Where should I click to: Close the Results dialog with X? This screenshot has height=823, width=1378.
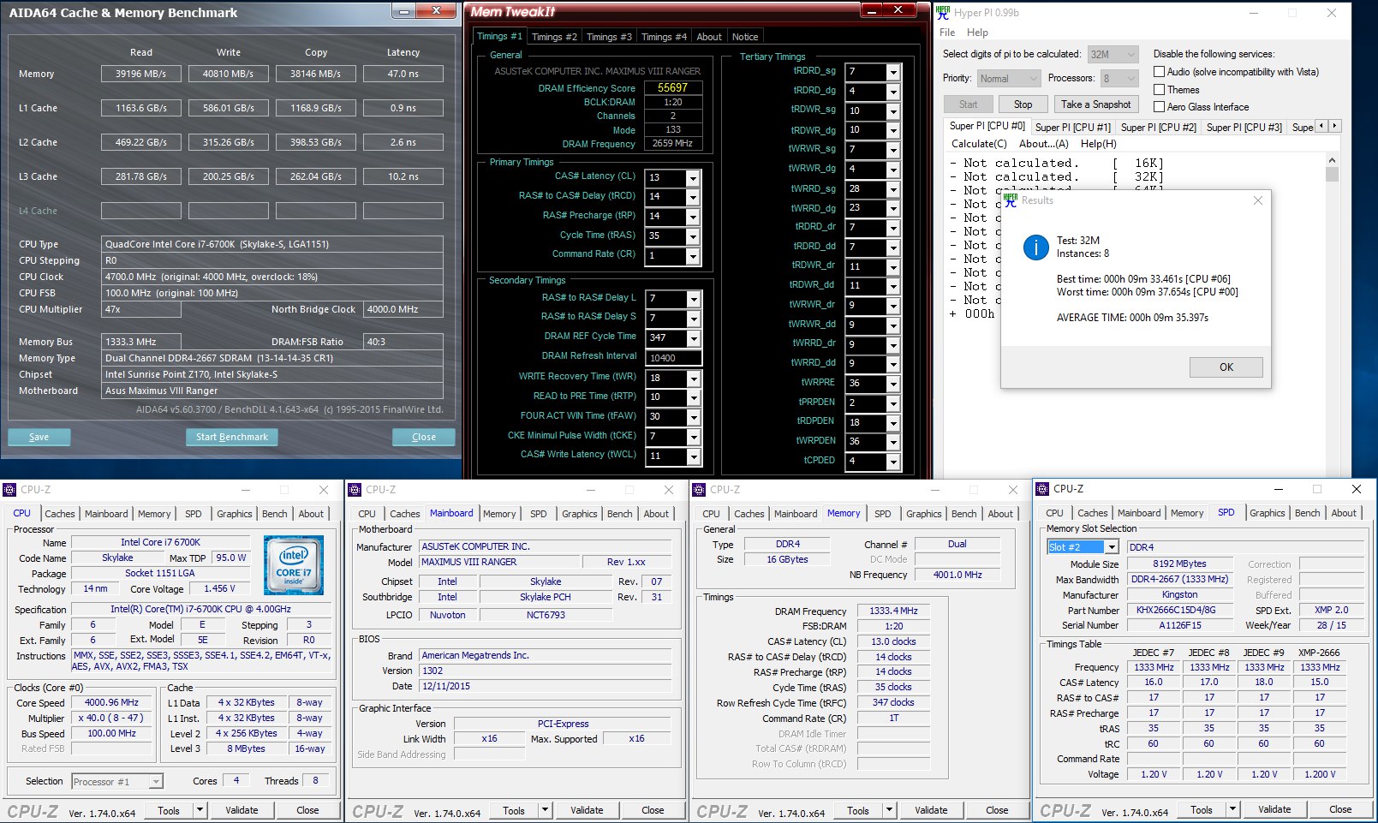click(1258, 200)
